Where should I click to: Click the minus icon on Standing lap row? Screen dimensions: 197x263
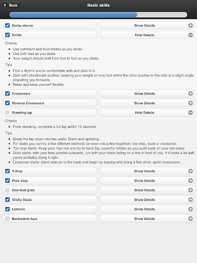coord(190,112)
